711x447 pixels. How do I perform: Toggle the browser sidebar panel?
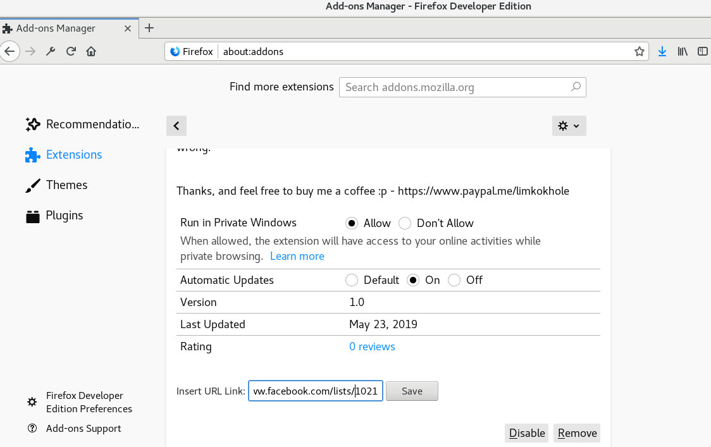pyautogui.click(x=703, y=51)
